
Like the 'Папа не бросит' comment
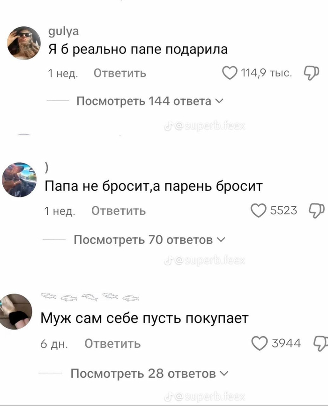[258, 210]
